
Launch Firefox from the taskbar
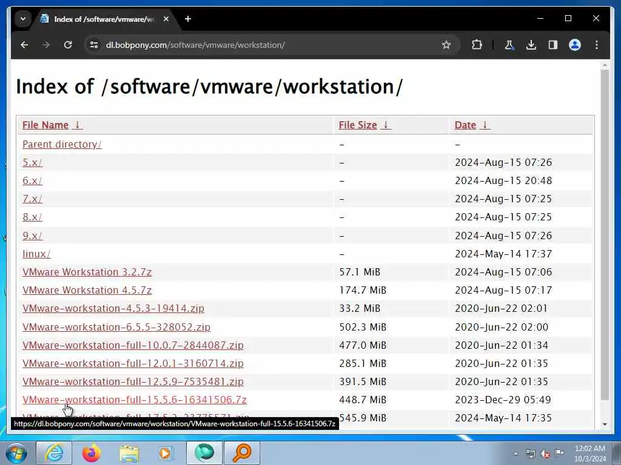tap(91, 453)
